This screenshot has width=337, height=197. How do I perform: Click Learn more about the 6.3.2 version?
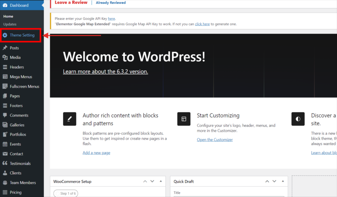105,71
